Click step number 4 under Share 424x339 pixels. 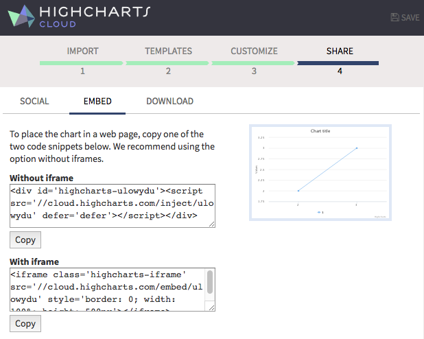[x=340, y=71]
